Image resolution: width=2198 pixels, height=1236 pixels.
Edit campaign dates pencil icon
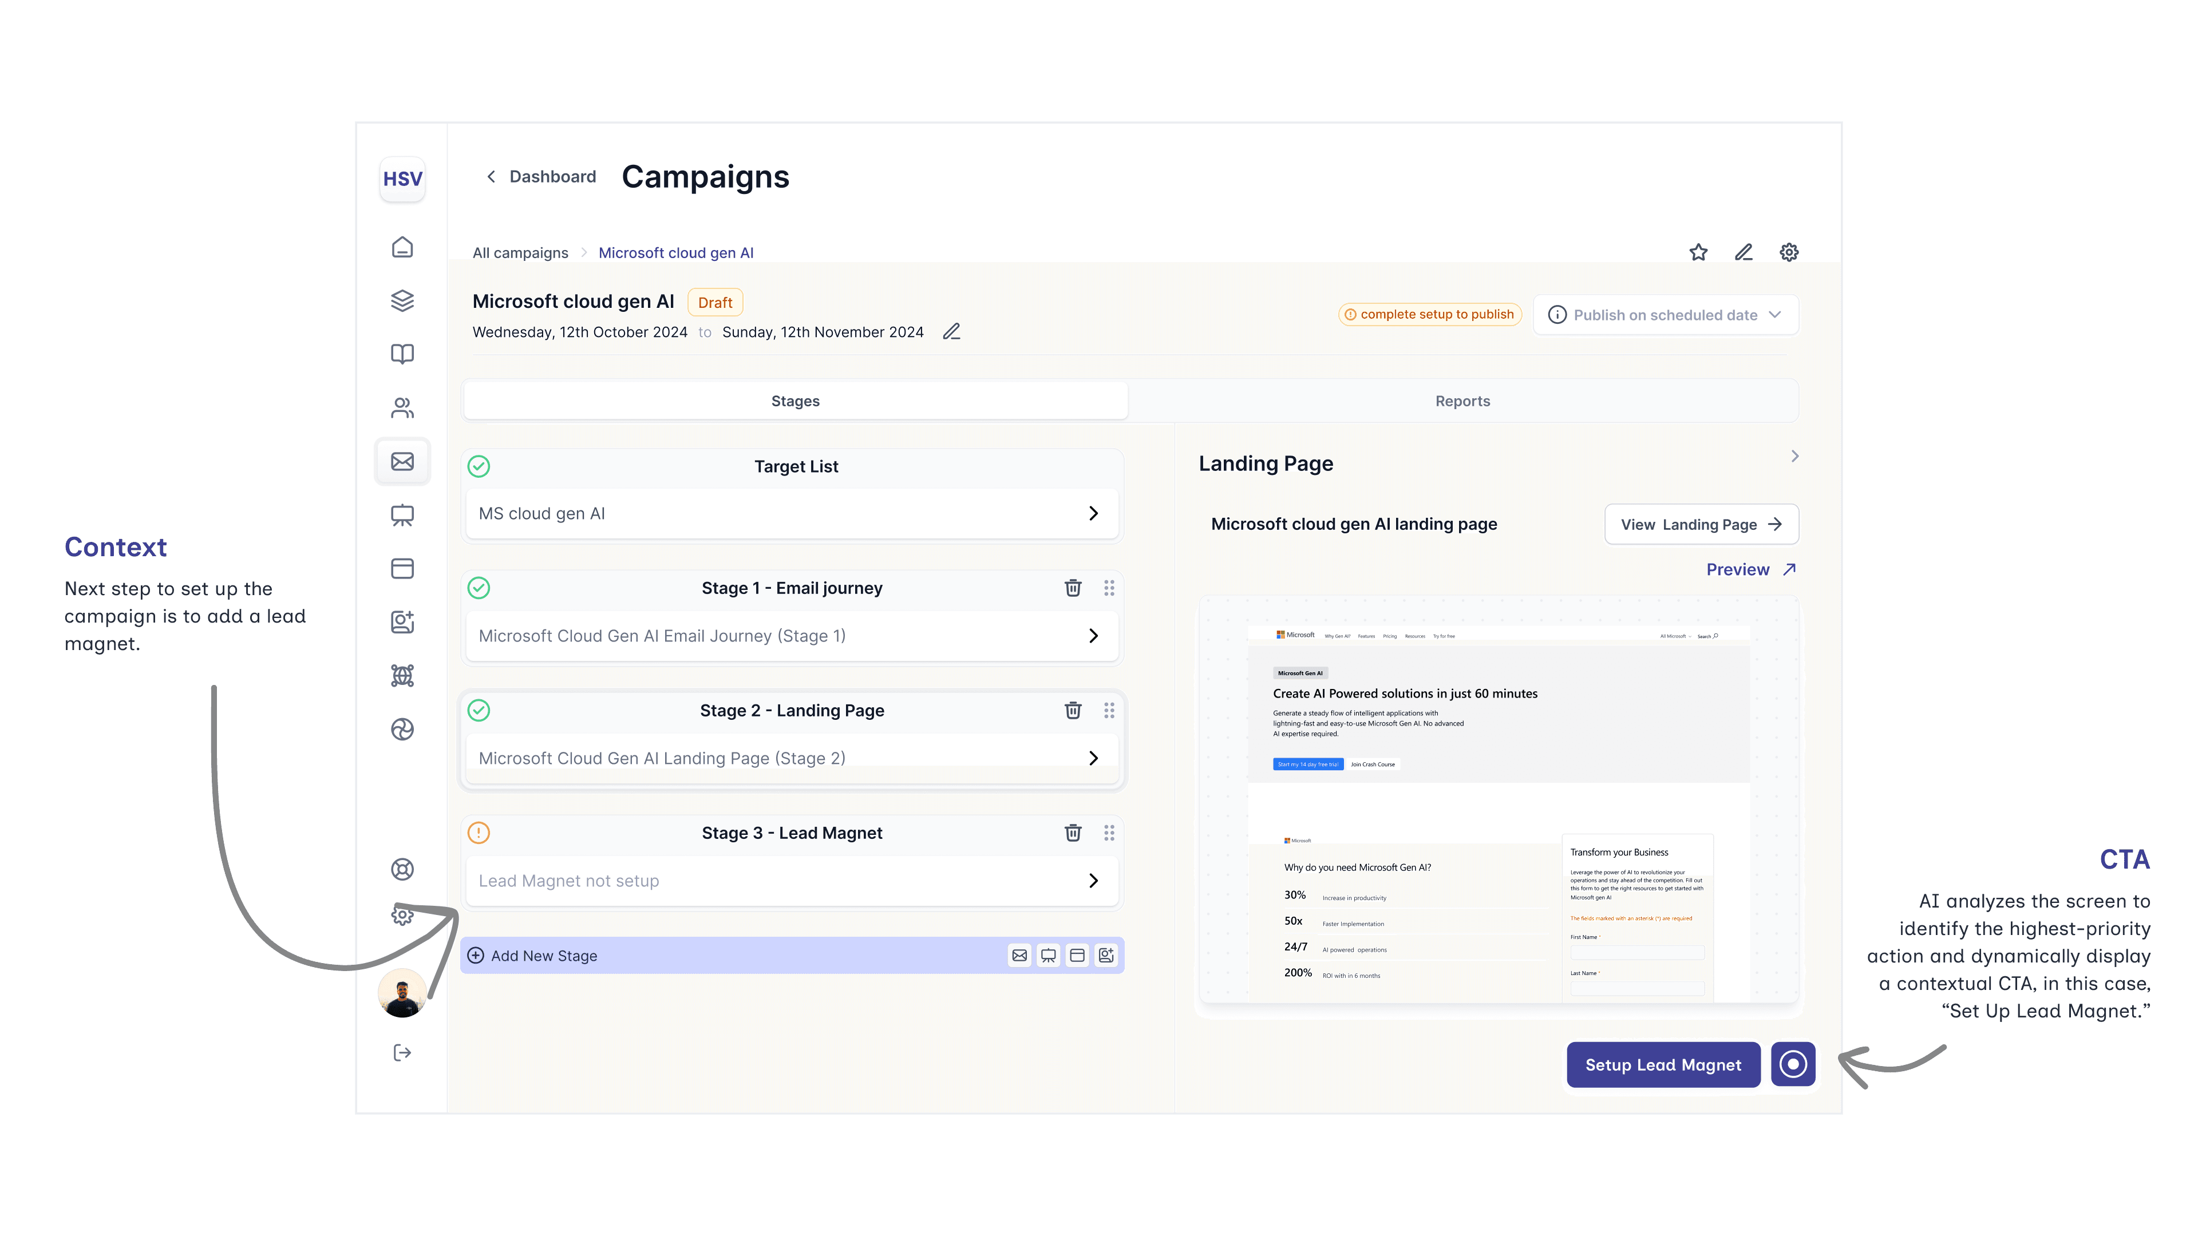[x=951, y=332]
